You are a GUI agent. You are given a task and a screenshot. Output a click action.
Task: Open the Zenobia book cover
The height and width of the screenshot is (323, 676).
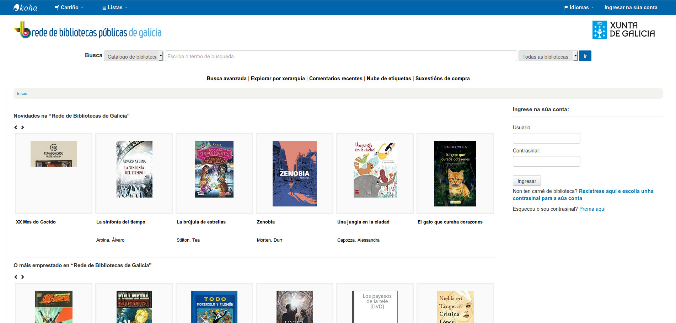coord(294,173)
